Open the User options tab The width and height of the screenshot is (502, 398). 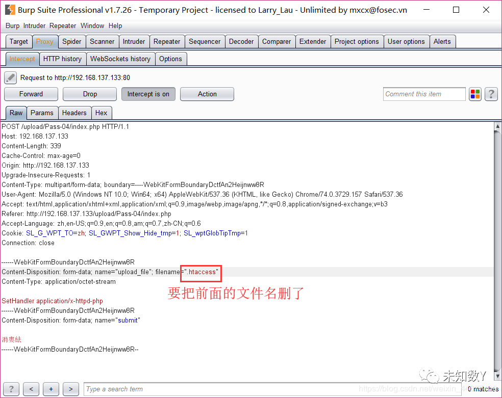pos(406,42)
